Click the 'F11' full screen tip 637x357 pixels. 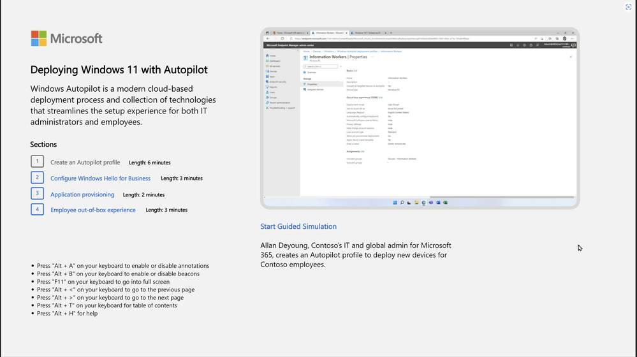tap(103, 282)
